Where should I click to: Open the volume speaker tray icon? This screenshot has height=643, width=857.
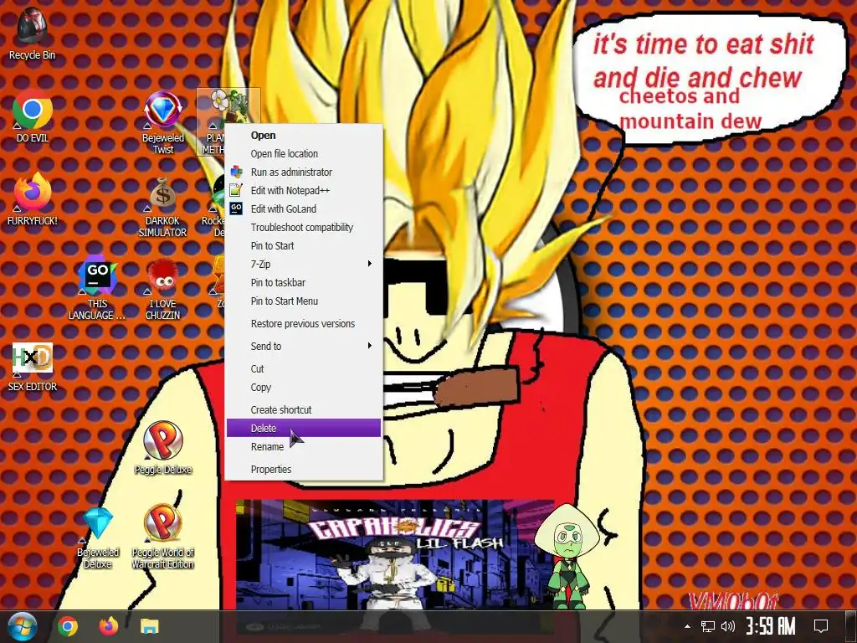pos(727,626)
